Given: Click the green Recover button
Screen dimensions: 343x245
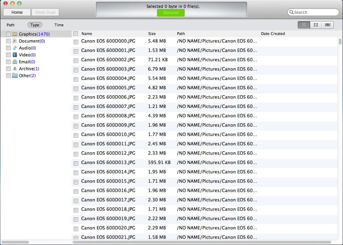Looking at the screenshot, I should (171, 13).
